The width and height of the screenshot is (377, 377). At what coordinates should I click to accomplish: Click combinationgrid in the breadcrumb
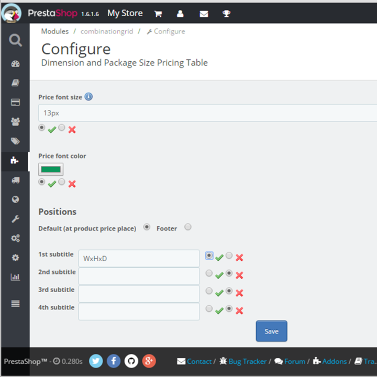pyautogui.click(x=107, y=31)
